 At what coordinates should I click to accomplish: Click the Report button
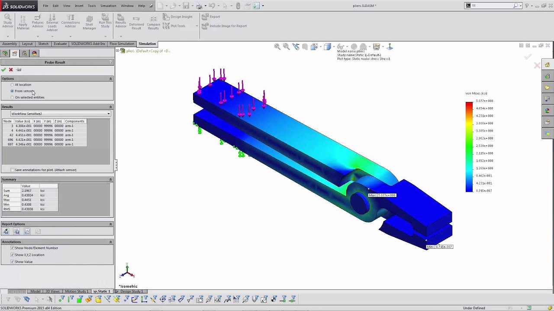[211, 17]
